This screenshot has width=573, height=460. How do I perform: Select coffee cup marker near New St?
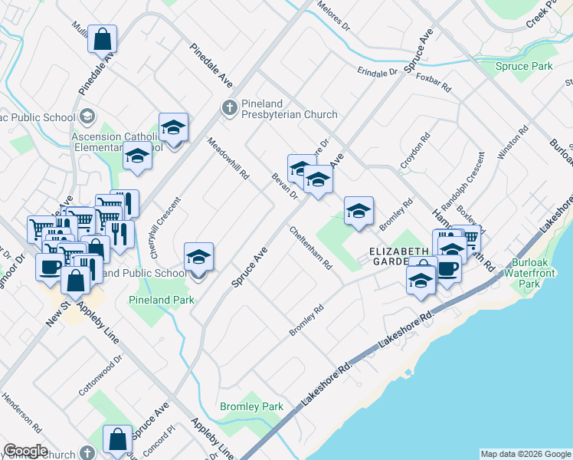tap(49, 268)
